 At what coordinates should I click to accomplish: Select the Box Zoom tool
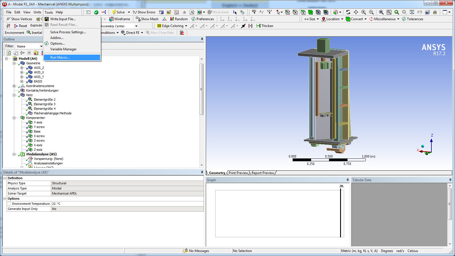click(371, 12)
